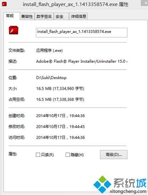Click the large red Flash Player file icon

[x=14, y=30]
